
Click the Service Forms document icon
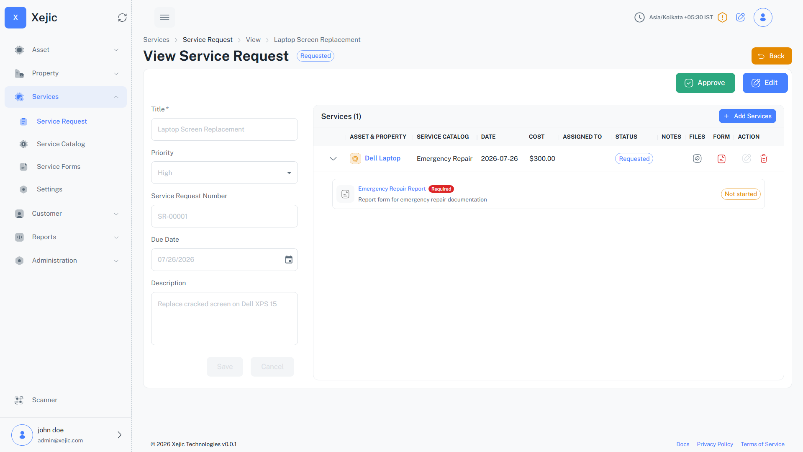click(23, 167)
